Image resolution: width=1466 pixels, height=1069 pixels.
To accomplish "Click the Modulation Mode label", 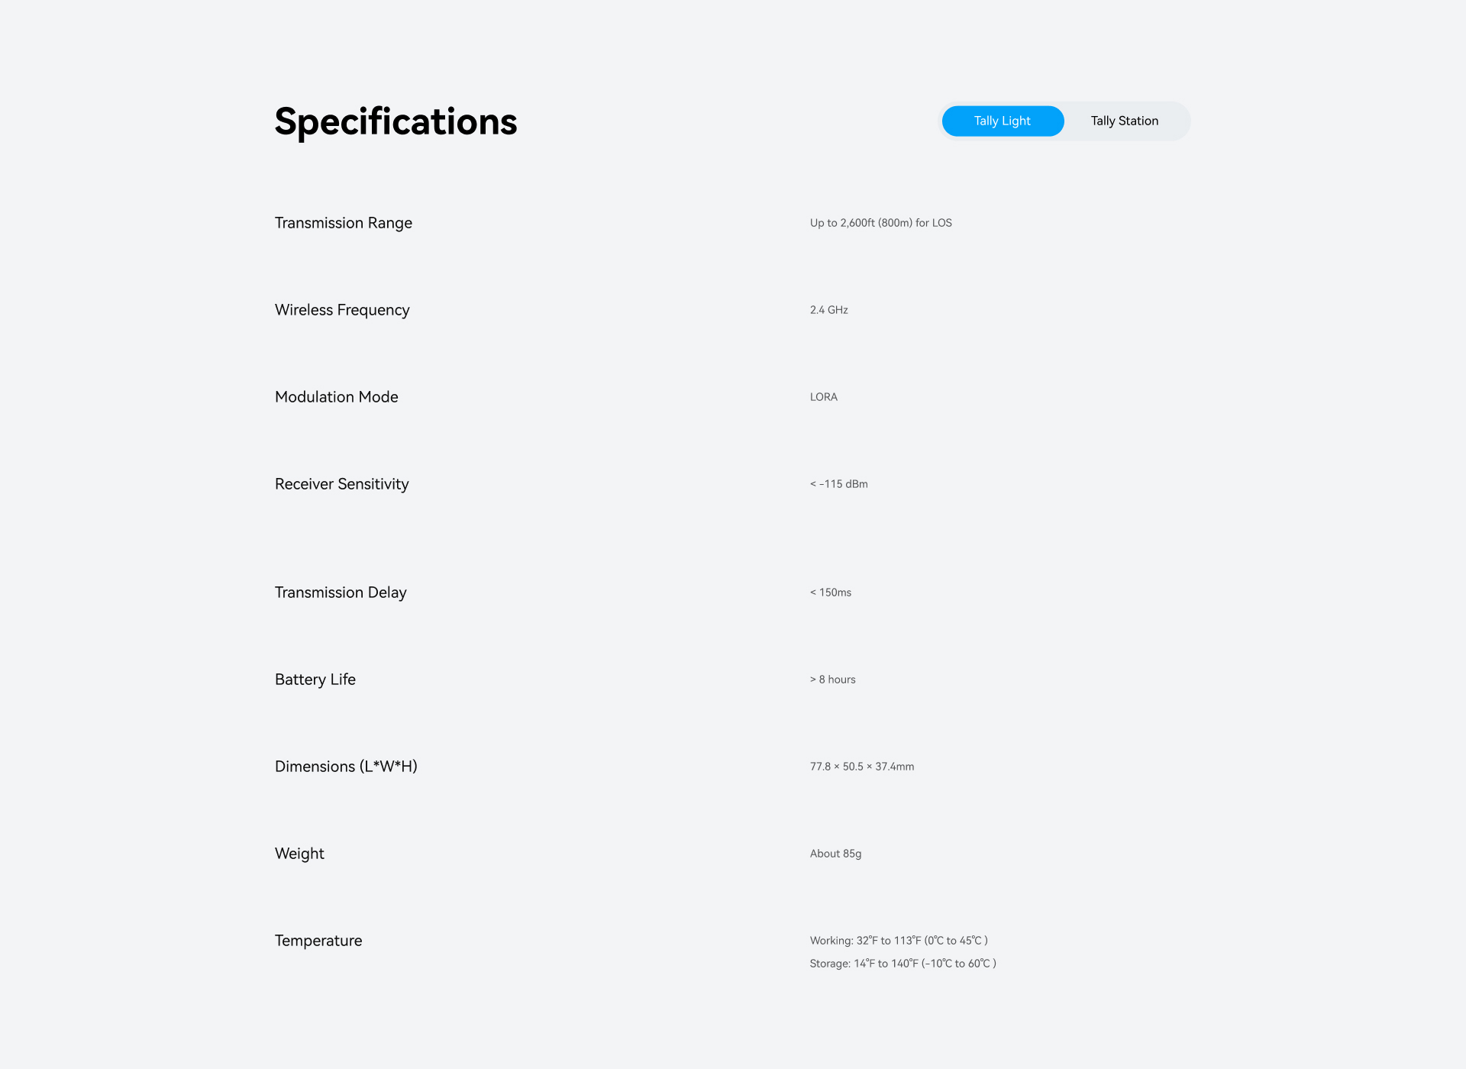I will point(336,397).
